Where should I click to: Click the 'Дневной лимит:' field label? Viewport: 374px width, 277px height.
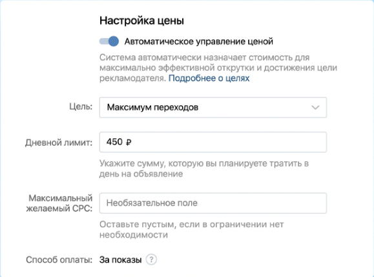coord(59,143)
